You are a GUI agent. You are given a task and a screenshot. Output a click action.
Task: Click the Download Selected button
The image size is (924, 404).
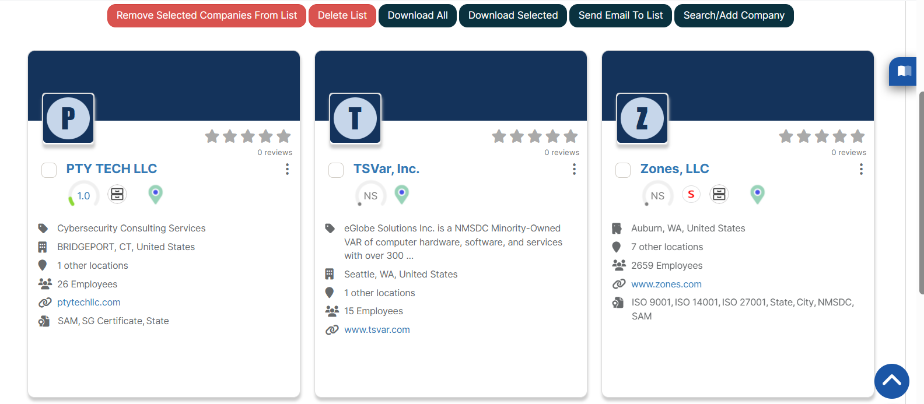513,16
